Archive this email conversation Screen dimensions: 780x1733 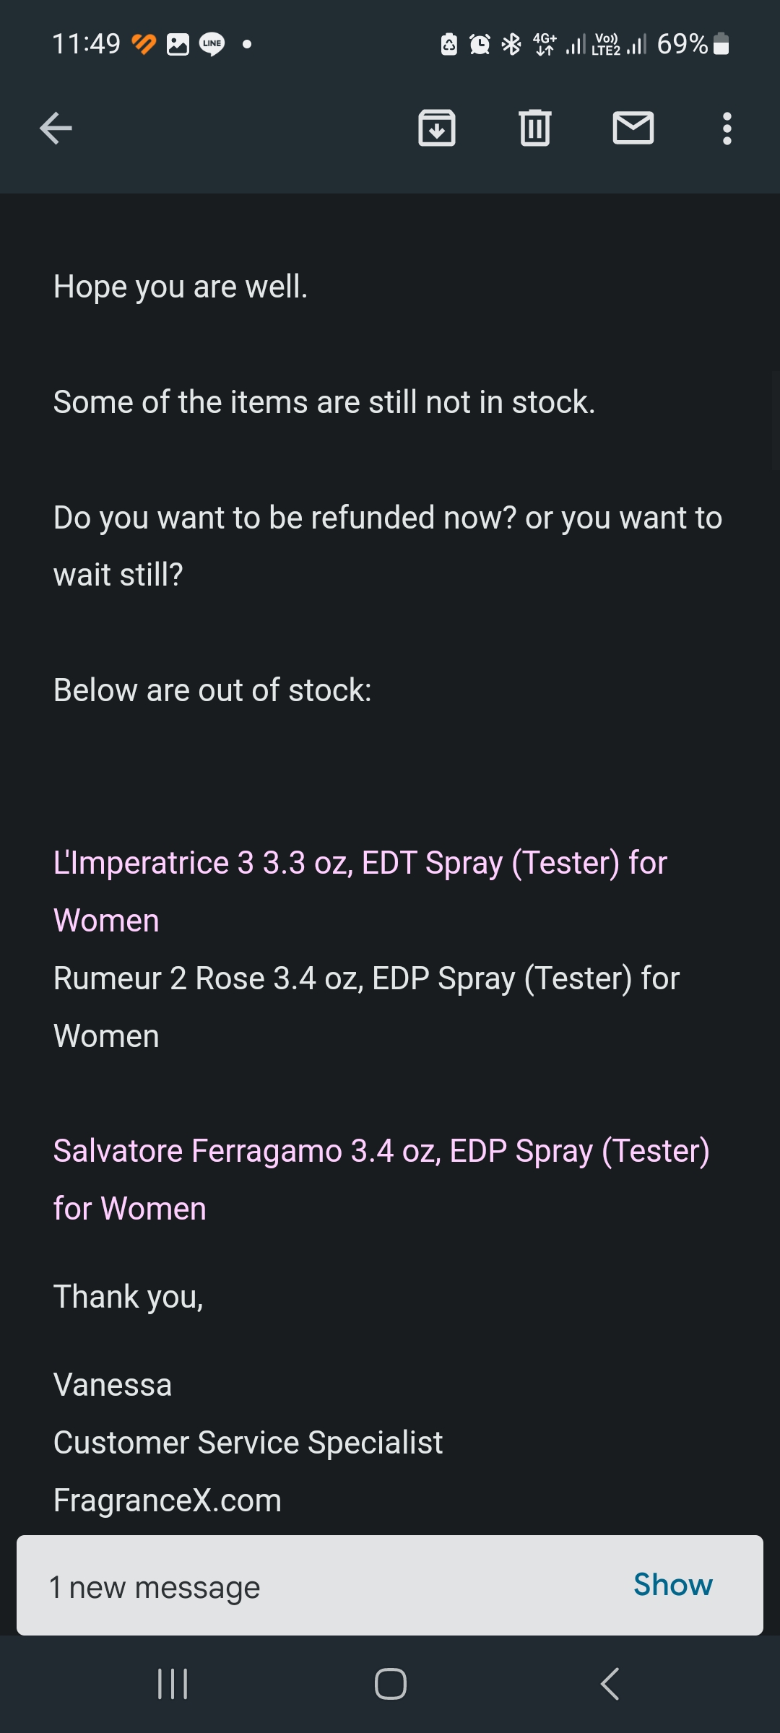437,129
